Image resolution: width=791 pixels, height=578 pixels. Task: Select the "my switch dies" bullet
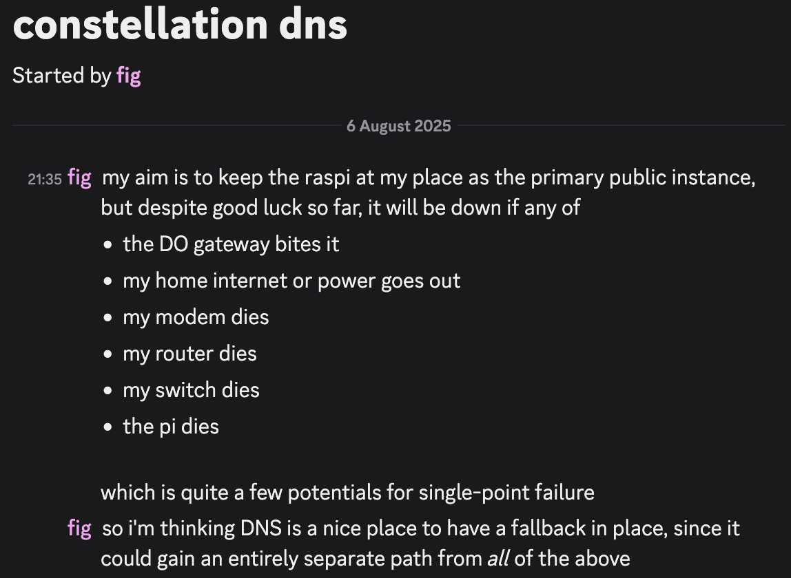(191, 390)
